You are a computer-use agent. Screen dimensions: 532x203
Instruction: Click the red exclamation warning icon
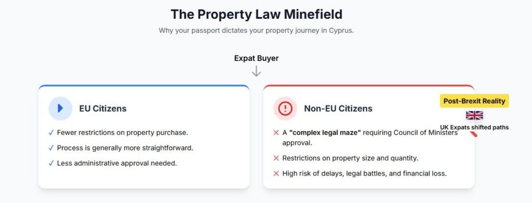click(285, 109)
